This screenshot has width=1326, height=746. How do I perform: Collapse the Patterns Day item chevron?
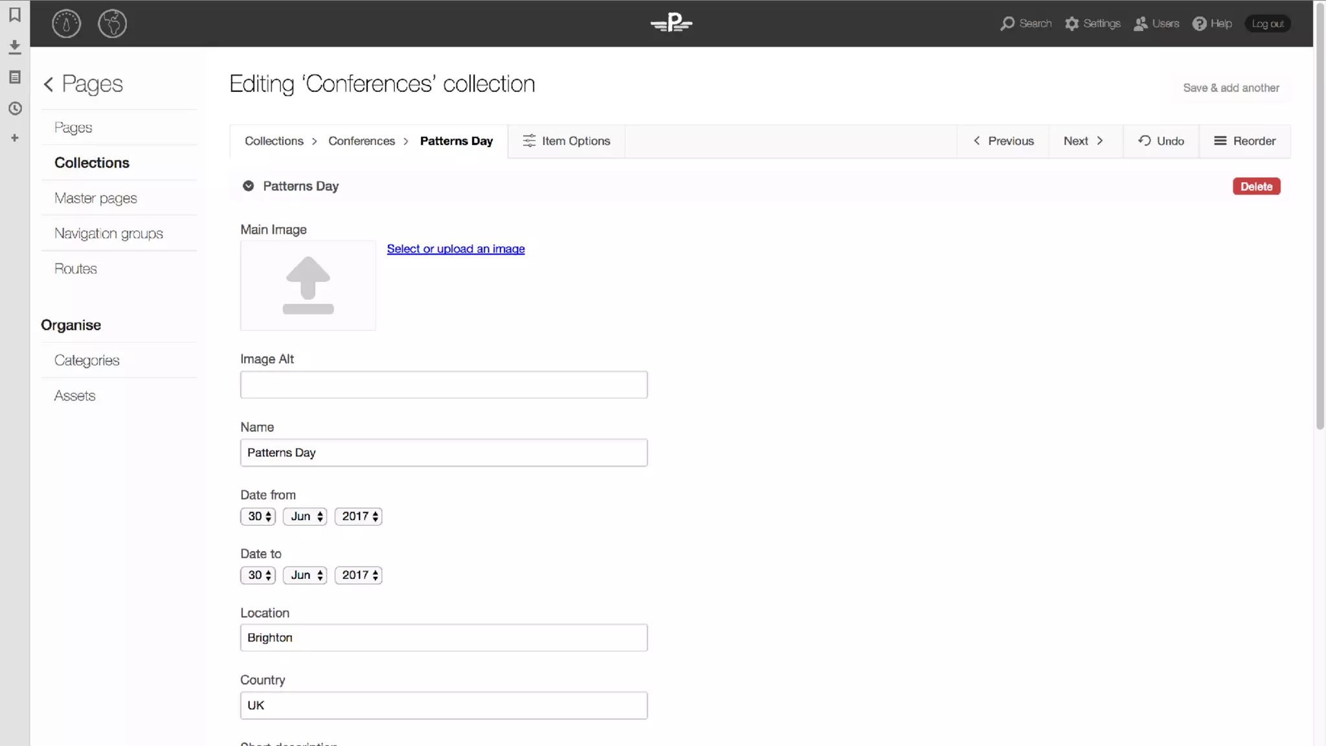248,186
